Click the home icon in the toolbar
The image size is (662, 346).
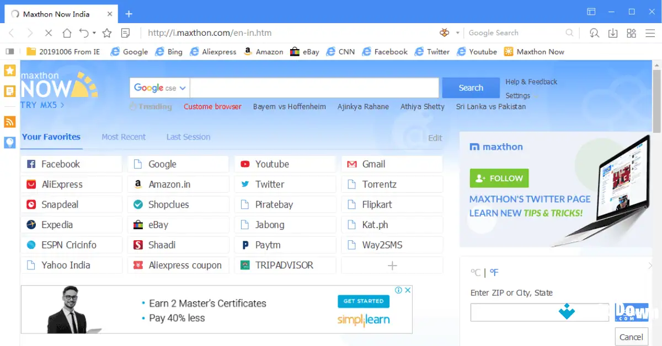67,33
